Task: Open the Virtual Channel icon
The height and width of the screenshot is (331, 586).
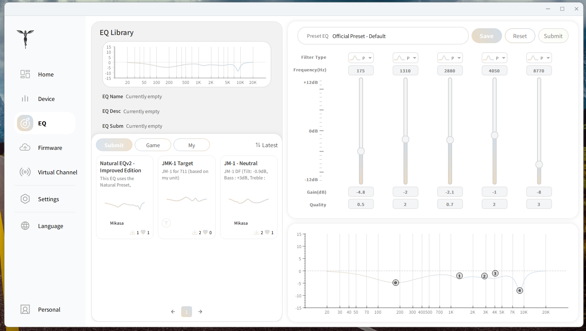Action: coord(25,172)
